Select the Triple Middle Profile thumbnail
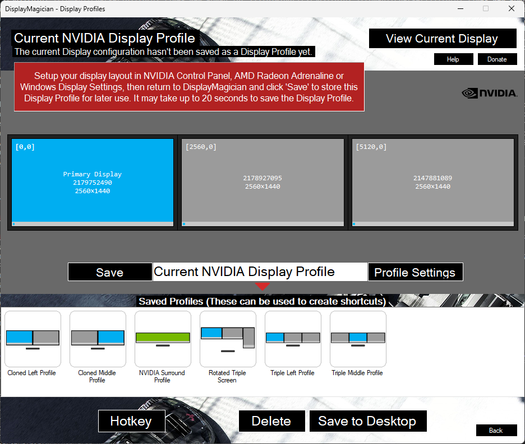The image size is (525, 444). tap(358, 339)
